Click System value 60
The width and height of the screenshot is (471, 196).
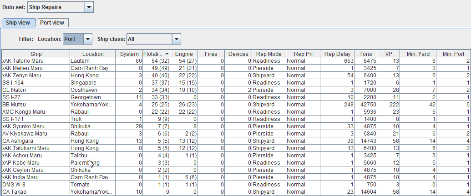click(x=138, y=61)
